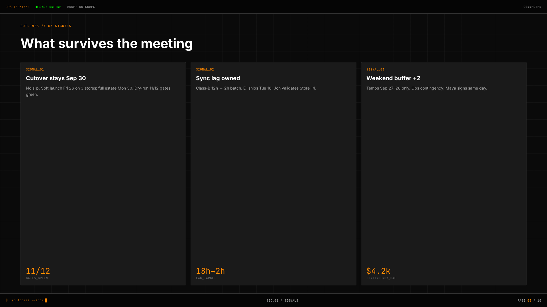Viewport: 547px width, 307px height.
Task: Open the SIGNAL_02 card label
Action: 205,69
